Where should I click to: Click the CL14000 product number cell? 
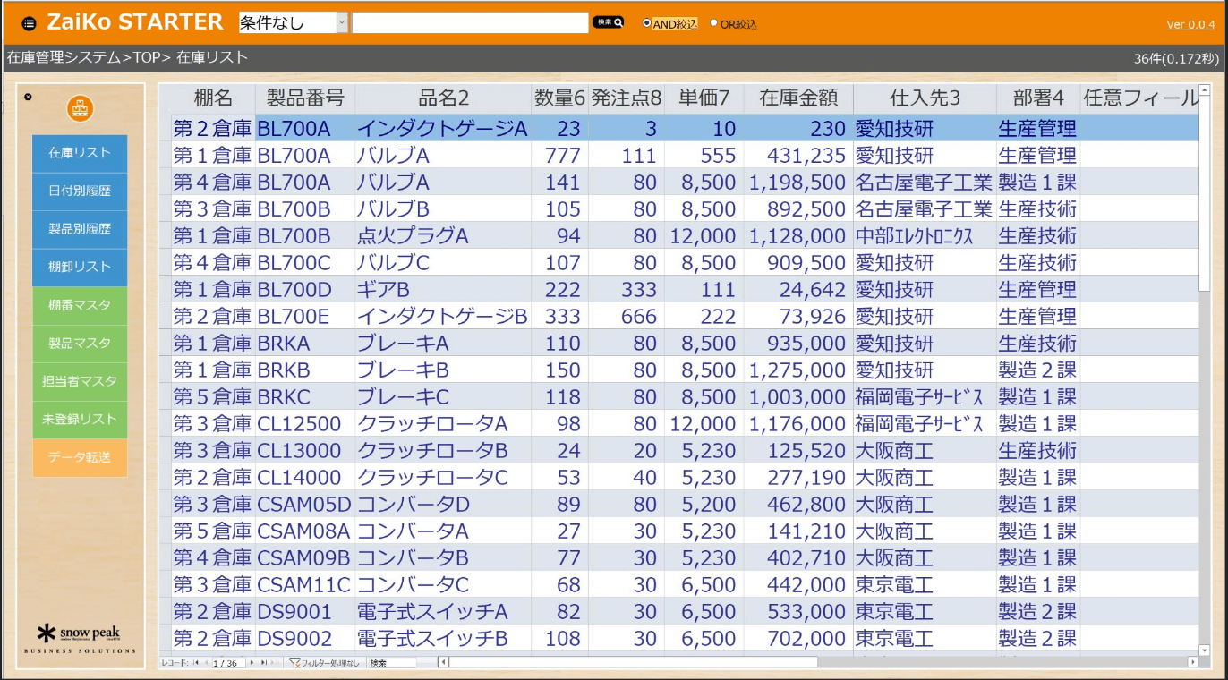(x=305, y=477)
